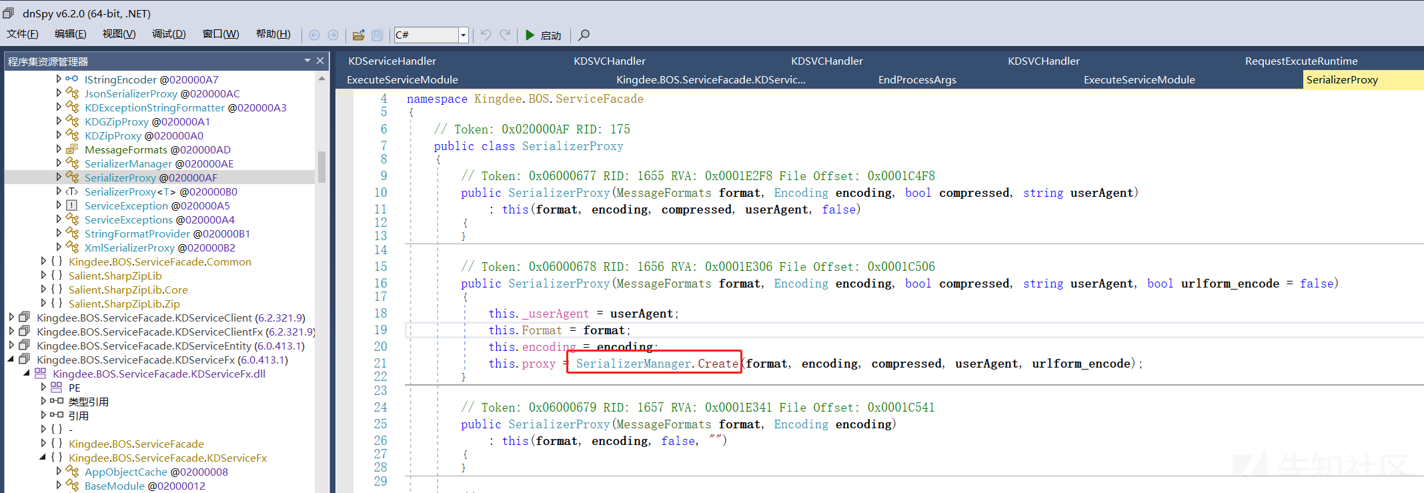Collapse the Kingdee.BOS.ServiceFacade.KDServiceFx assembly node

tap(11, 360)
